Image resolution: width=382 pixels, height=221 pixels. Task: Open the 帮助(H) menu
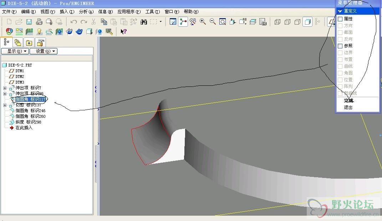click(191, 12)
